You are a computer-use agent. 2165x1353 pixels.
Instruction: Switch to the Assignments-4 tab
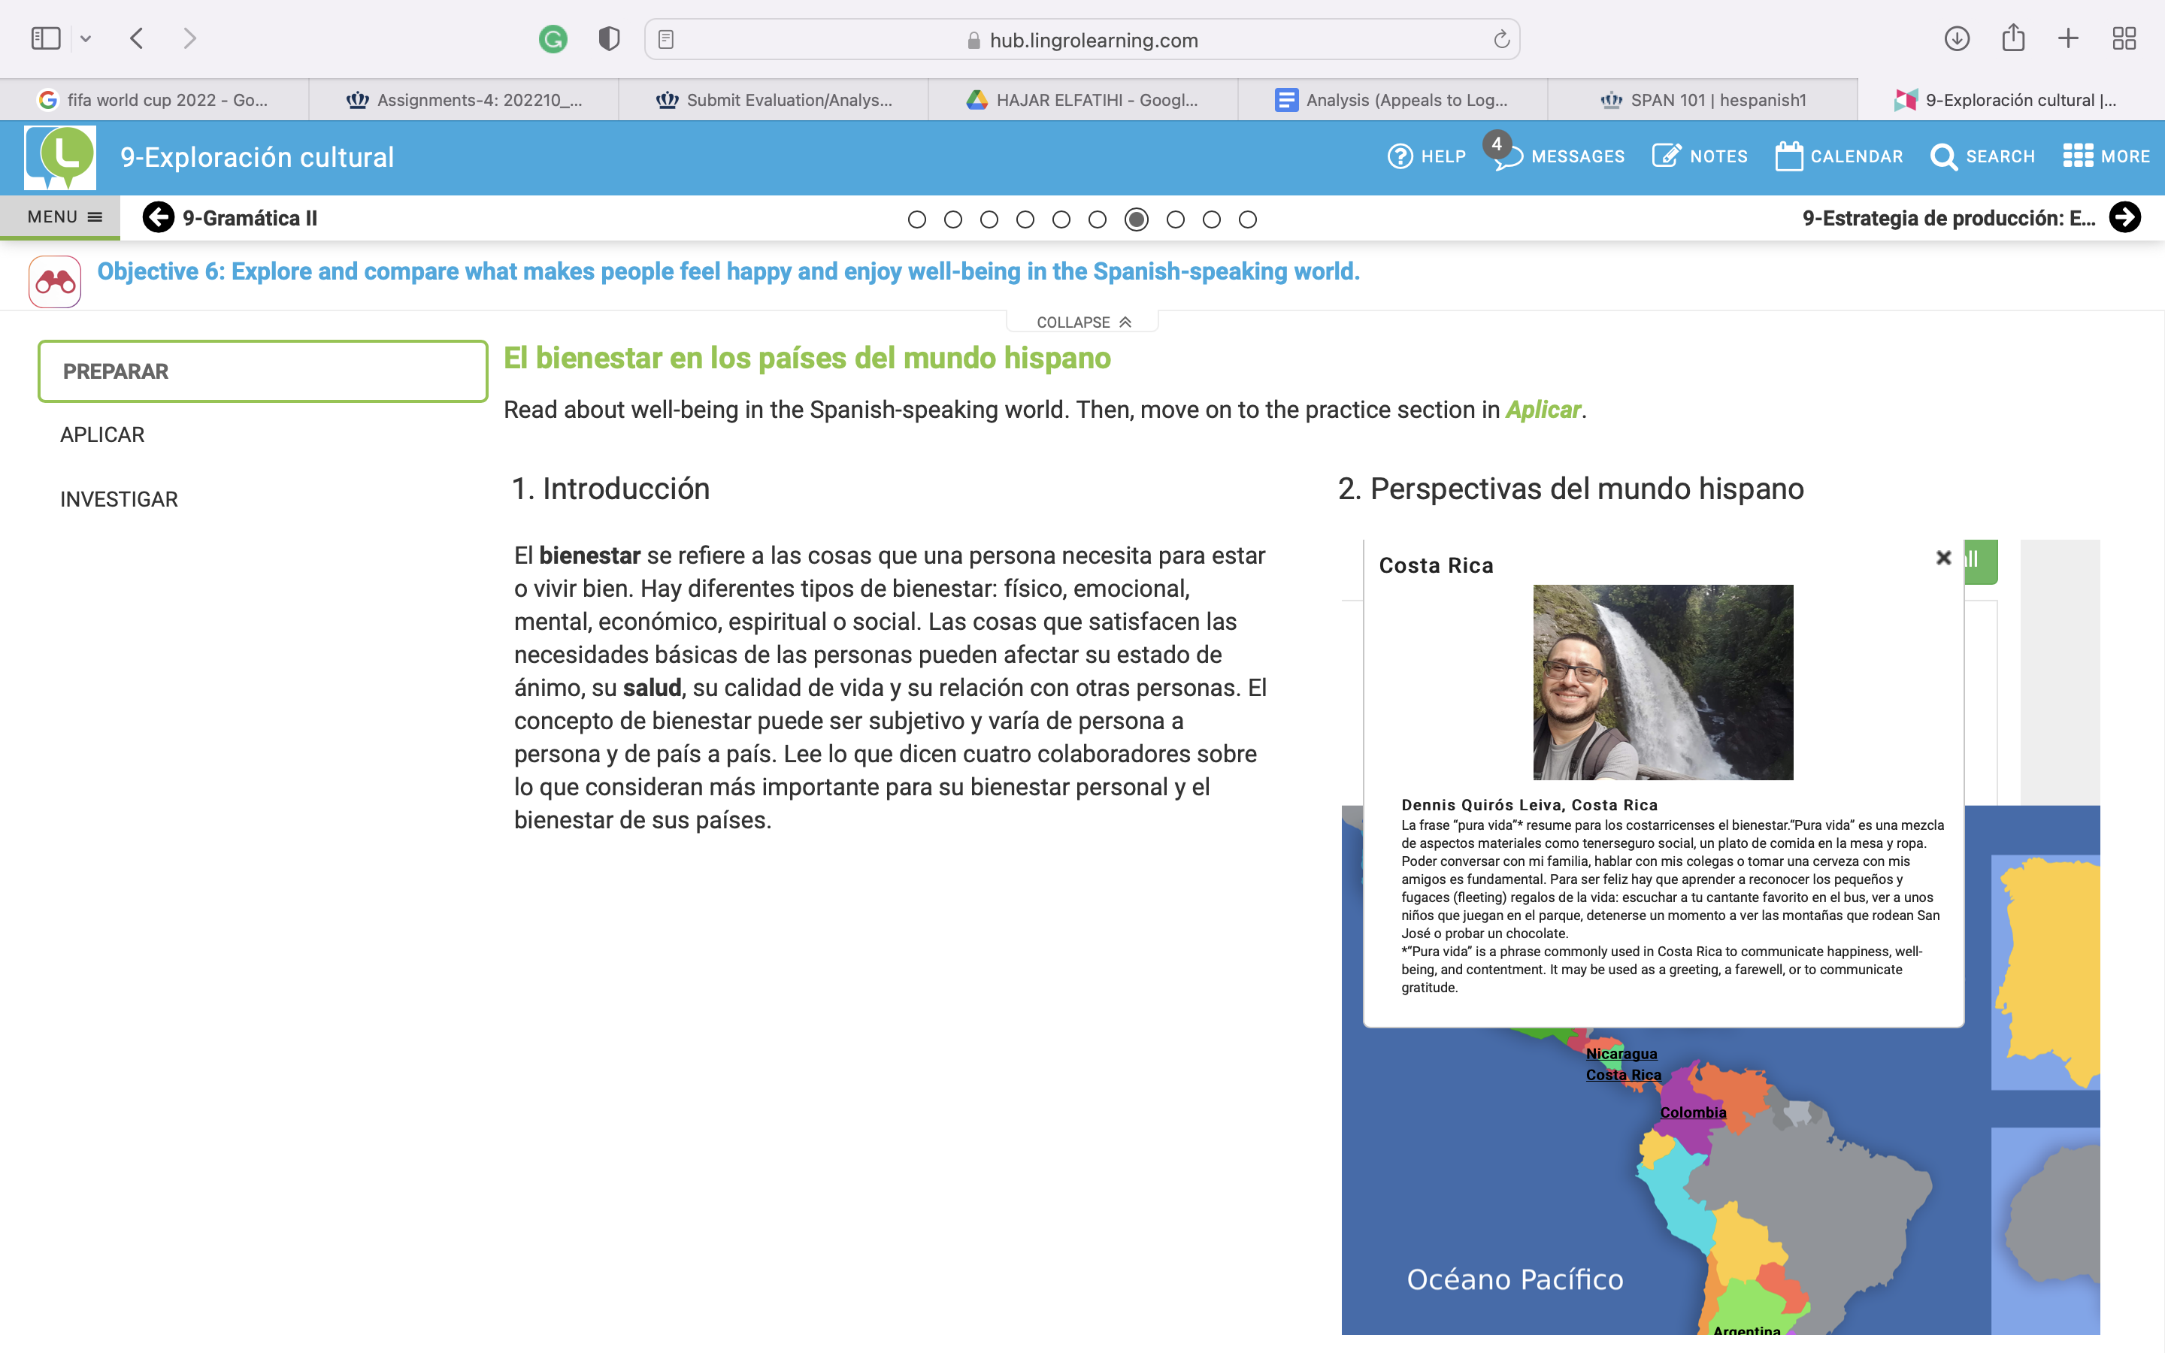(463, 99)
